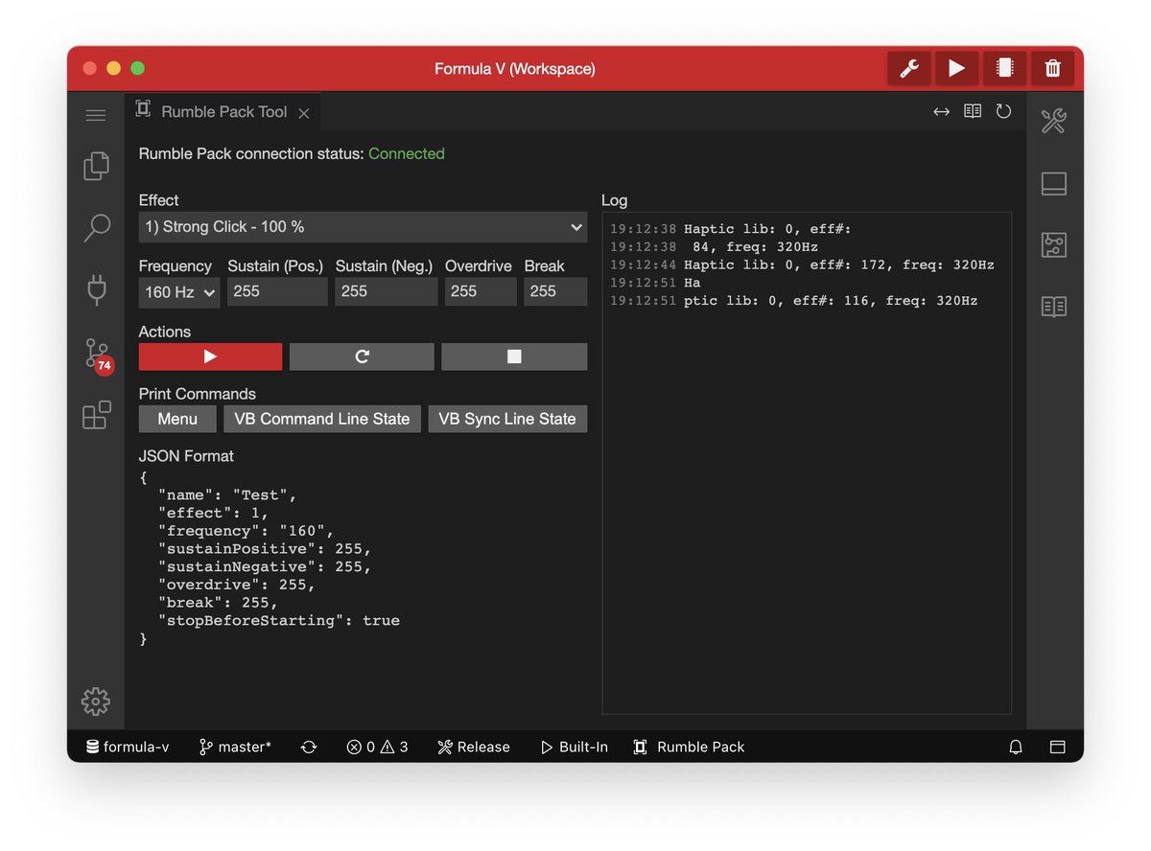Image resolution: width=1151 pixels, height=851 pixels.
Task: Click the Overdrive input field
Action: click(x=481, y=291)
